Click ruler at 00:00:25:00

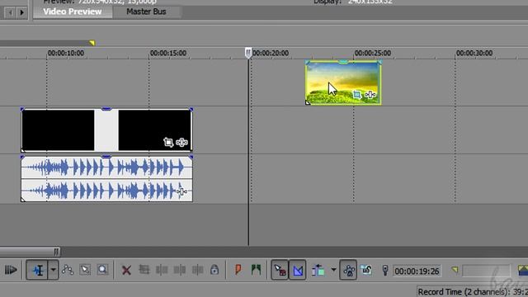click(x=373, y=53)
